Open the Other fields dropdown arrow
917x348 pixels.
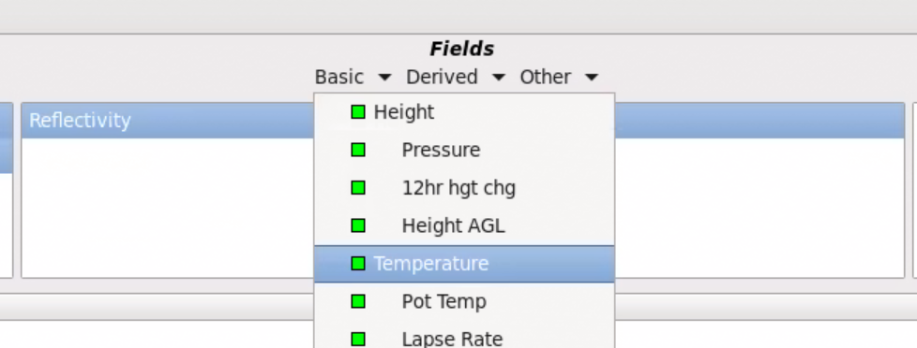coord(592,77)
